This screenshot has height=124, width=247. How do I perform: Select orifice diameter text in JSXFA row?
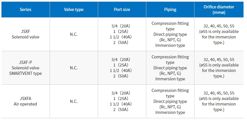pyautogui.click(x=219, y=101)
